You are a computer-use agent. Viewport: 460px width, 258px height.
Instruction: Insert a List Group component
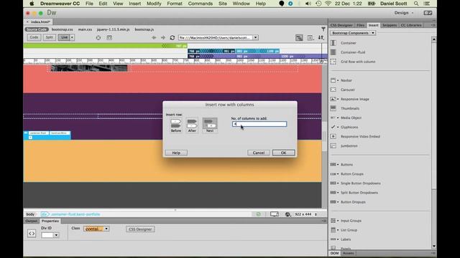tap(349, 230)
